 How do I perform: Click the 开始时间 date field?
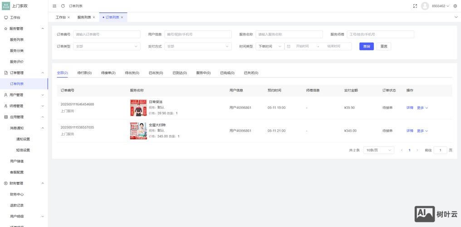pyautogui.click(x=302, y=46)
